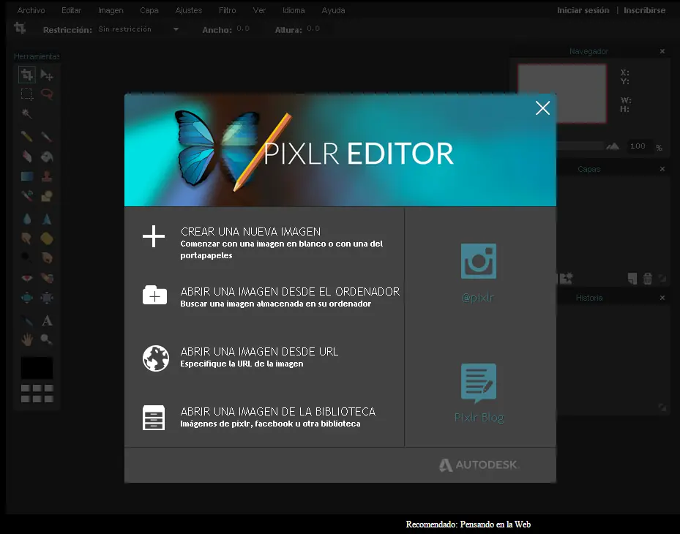Screen dimensions: 680x534
Task: Pick the Blur droplet tool
Action: 27,219
